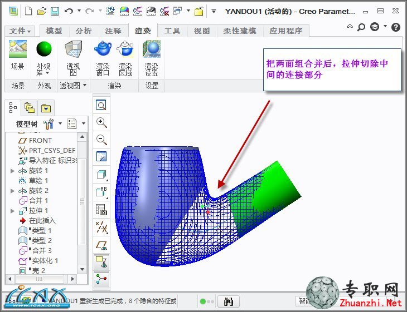Select PRT_CSYS_DEF in the model tree
407x312 pixels.
[47, 150]
